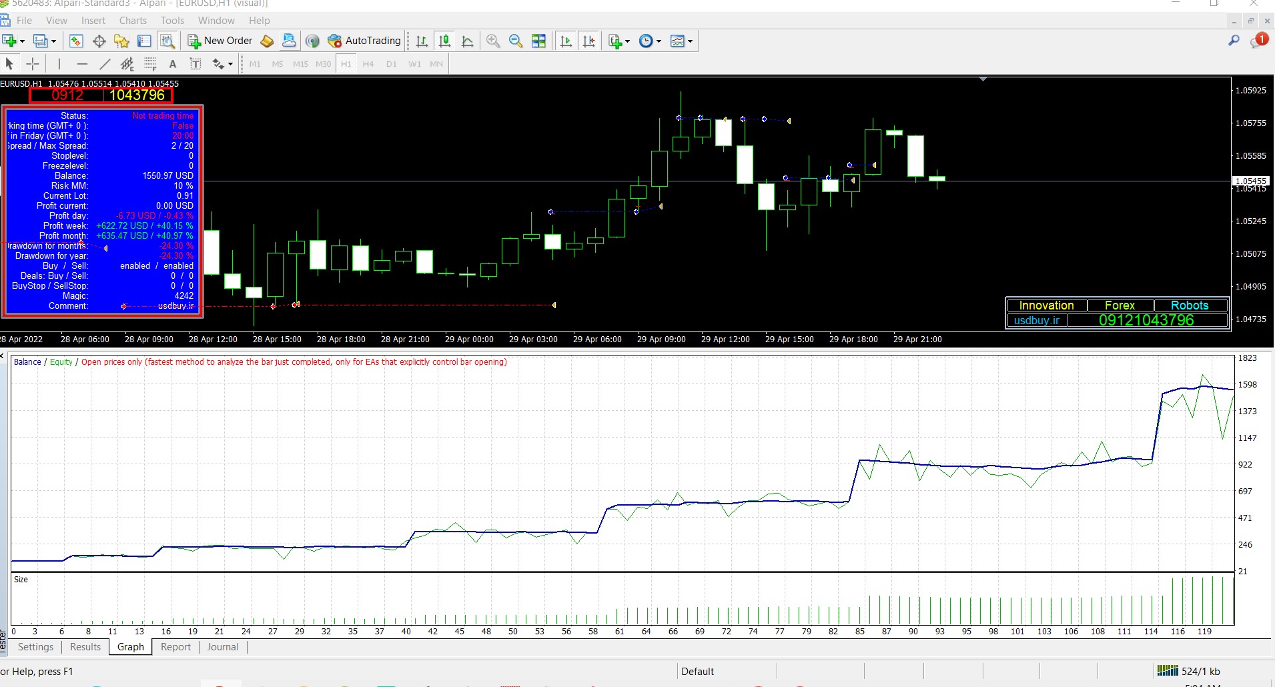
Task: Switch timeframe to M5
Action: (278, 64)
